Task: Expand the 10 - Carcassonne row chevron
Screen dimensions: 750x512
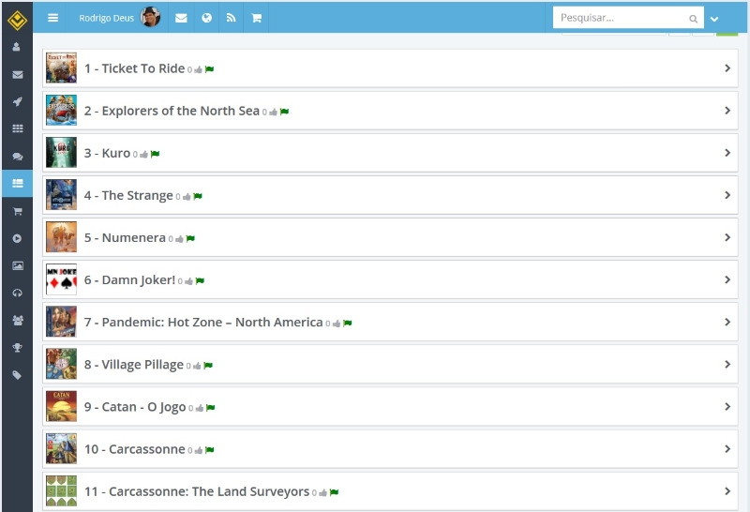Action: (x=727, y=449)
